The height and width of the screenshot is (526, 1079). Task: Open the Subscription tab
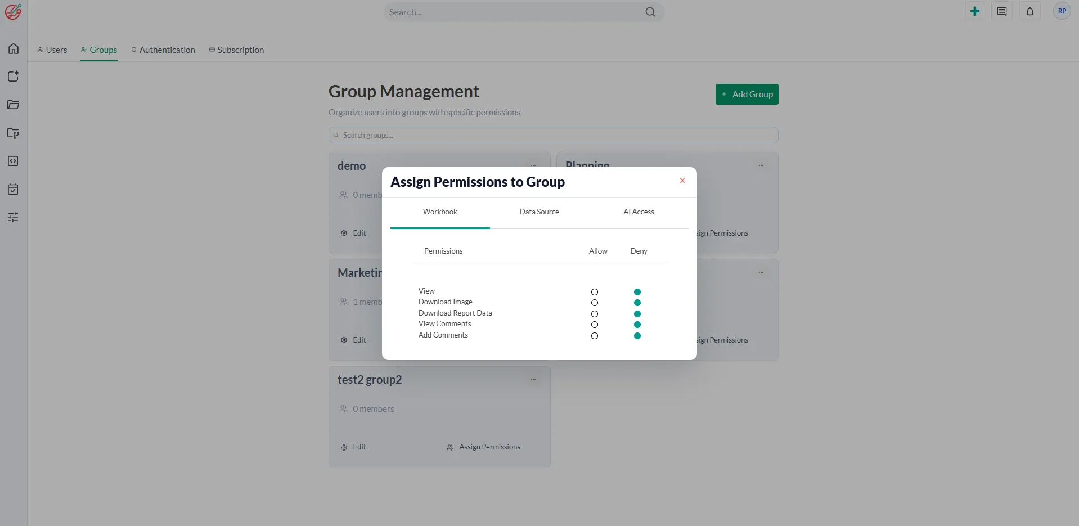point(236,50)
